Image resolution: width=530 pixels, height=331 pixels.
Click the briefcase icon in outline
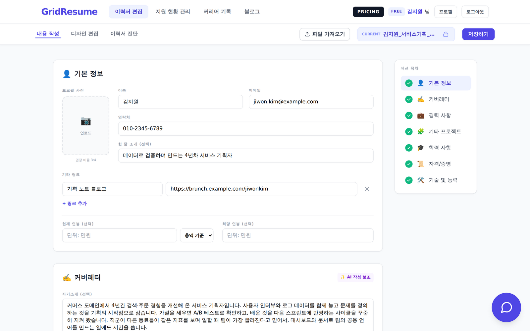[421, 116]
